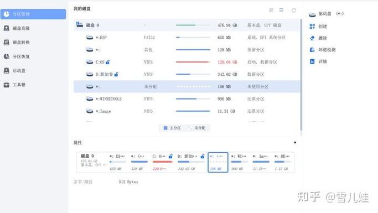This screenshot has height=213, width=378.
Task: Click the partition list vertical scrollbar
Action: click(x=301, y=75)
